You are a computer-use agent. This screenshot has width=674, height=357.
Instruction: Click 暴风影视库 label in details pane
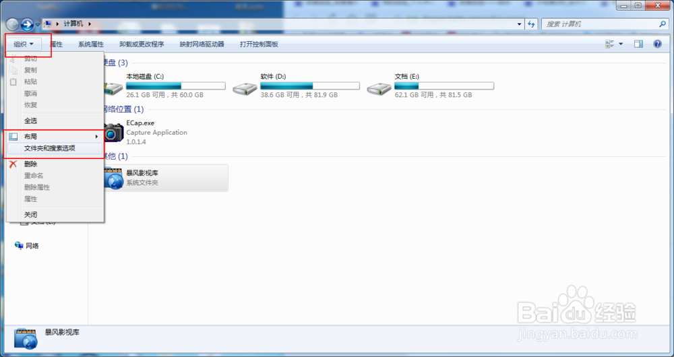[x=62, y=333]
